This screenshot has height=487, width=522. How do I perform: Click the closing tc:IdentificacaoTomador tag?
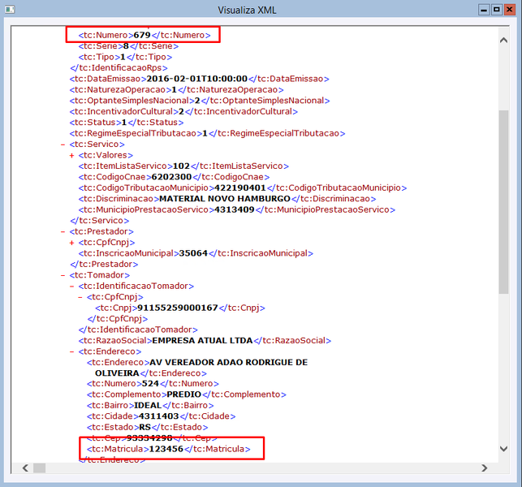(x=138, y=330)
